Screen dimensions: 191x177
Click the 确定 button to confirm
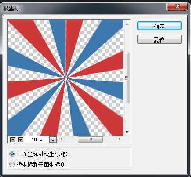click(159, 26)
